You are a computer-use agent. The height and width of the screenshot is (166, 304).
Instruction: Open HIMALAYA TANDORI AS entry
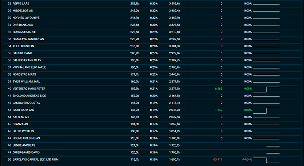coord(152,39)
